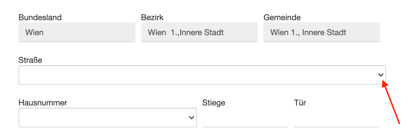Screen dimensions: 408x140
Task: Click the Bezirk field
Action: [x=199, y=32]
